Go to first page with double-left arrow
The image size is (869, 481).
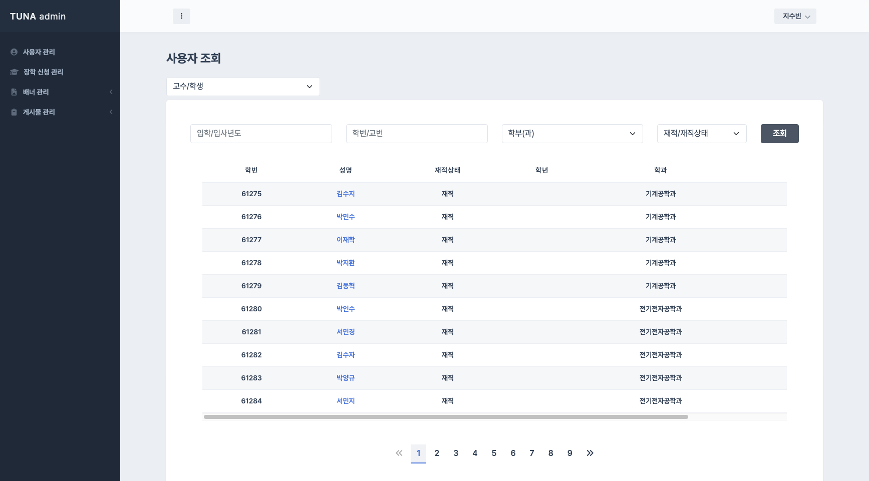point(399,453)
